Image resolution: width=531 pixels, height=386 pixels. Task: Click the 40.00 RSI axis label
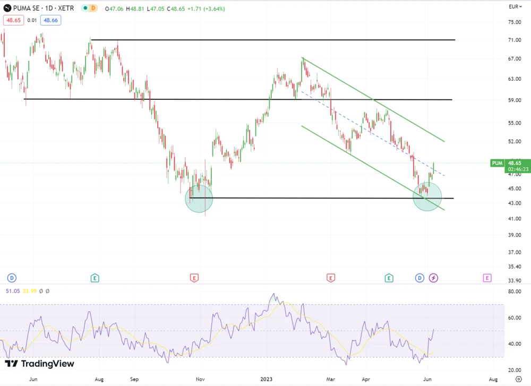515,344
